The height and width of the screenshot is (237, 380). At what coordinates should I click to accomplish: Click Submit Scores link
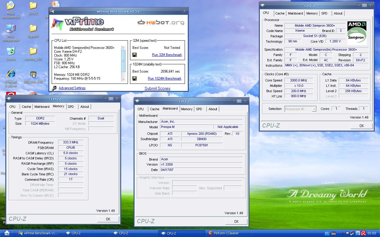coord(157,88)
